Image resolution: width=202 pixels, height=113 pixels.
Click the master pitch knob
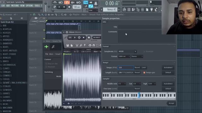[49, 7]
